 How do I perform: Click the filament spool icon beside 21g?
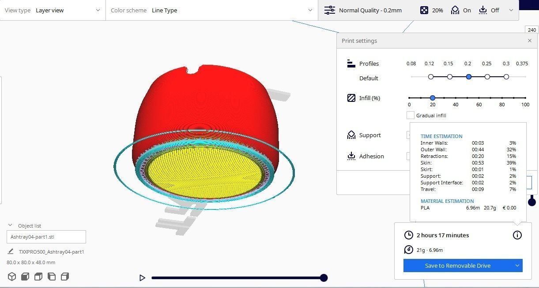409,250
